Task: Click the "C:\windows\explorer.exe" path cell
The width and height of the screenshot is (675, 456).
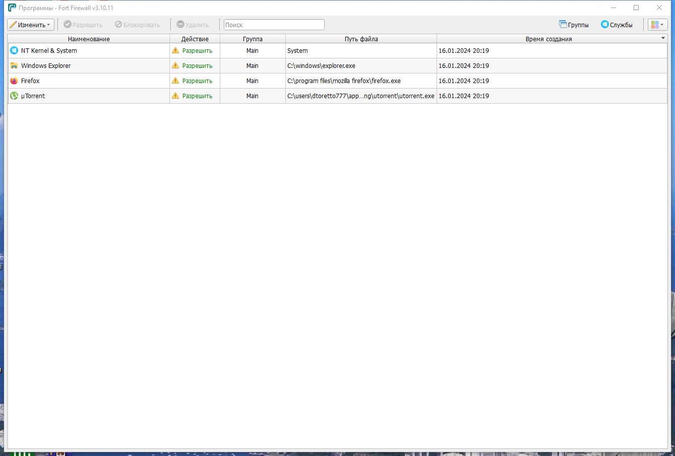Action: [x=361, y=66]
